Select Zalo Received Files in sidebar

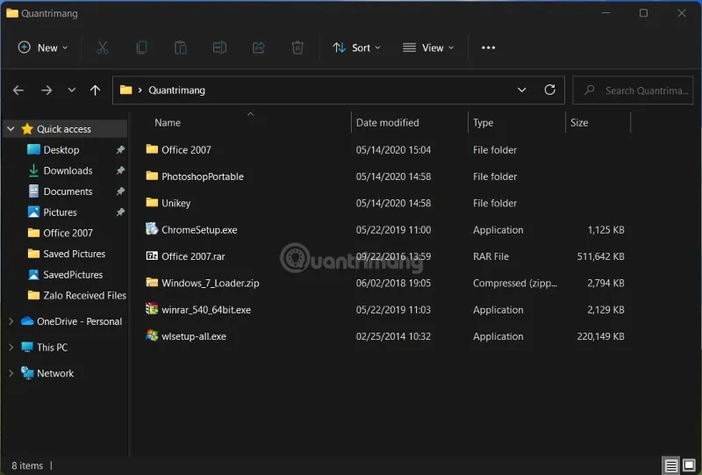click(84, 295)
